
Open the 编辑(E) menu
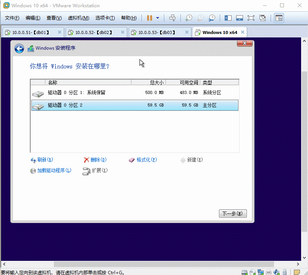click(33, 18)
